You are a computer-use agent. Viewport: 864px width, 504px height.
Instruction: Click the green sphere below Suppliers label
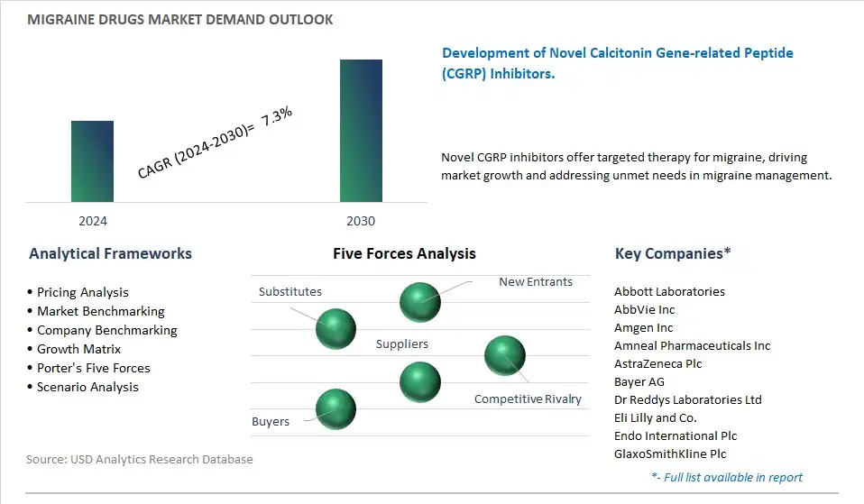click(x=420, y=382)
